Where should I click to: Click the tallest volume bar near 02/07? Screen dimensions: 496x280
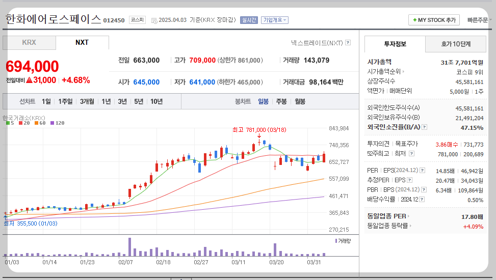click(x=129, y=247)
